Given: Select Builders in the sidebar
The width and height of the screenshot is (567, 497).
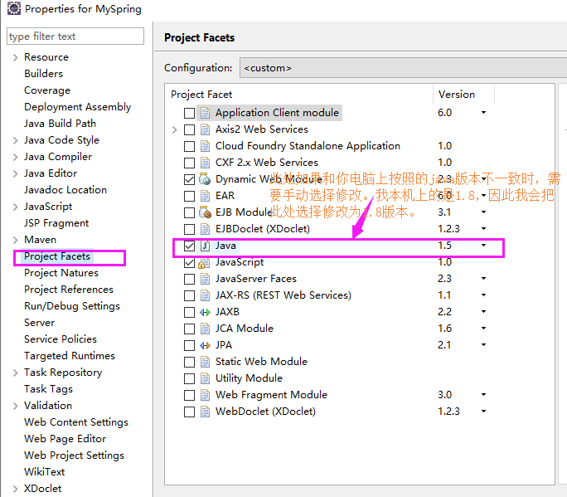Looking at the screenshot, I should [x=43, y=74].
